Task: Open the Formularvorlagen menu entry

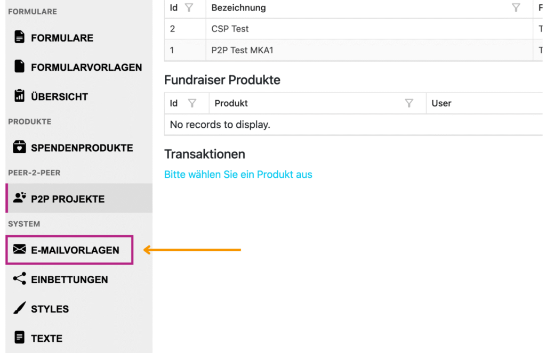Action: (86, 67)
